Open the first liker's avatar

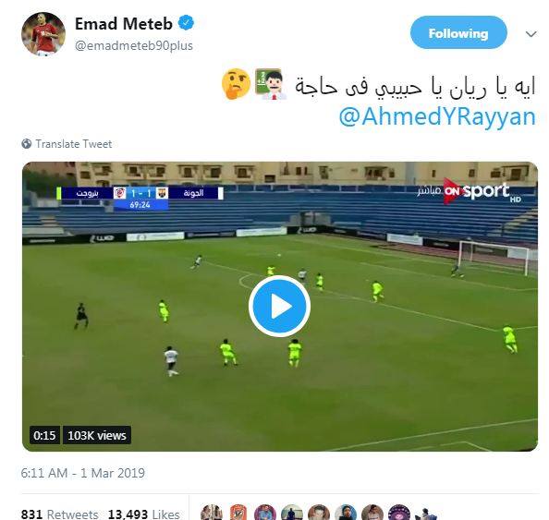coord(212,513)
